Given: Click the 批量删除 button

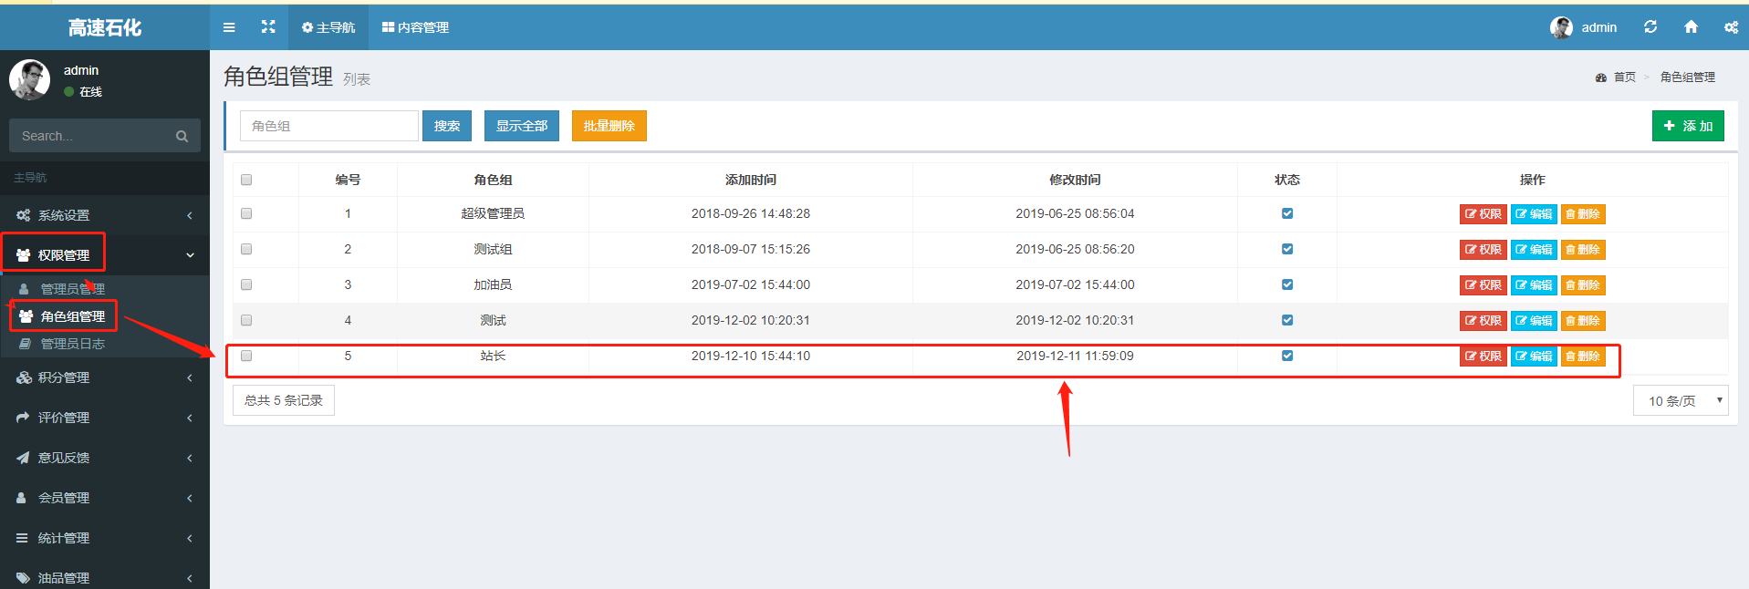Looking at the screenshot, I should click(609, 126).
